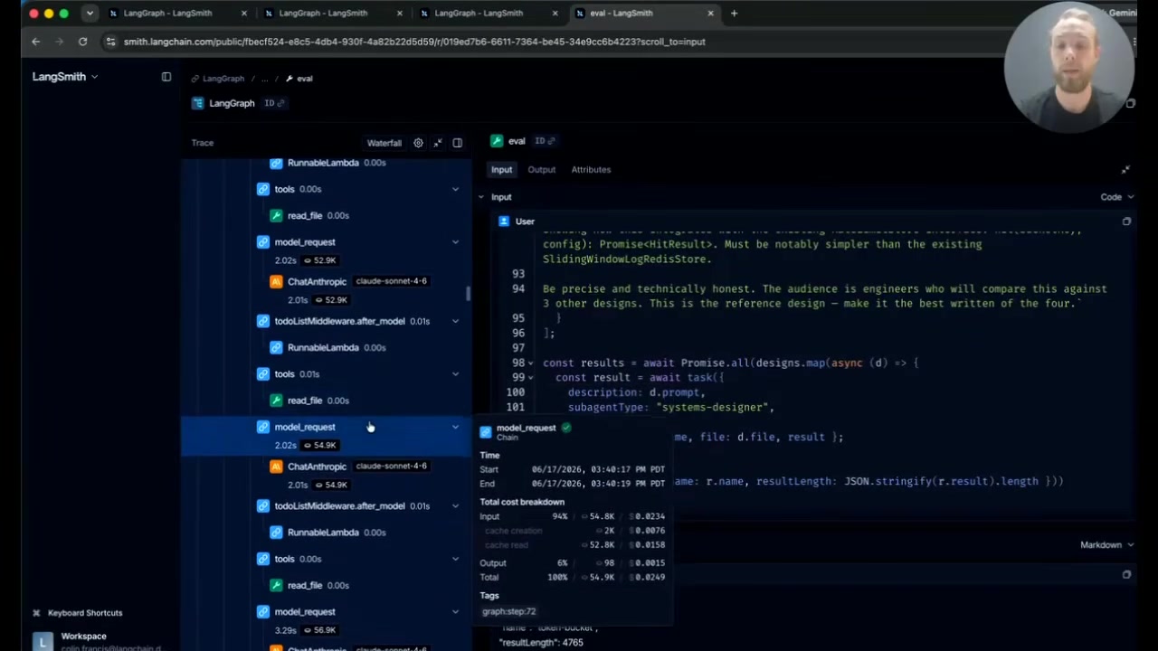Image resolution: width=1158 pixels, height=651 pixels.
Task: Copy the User message content
Action: coord(1126,222)
